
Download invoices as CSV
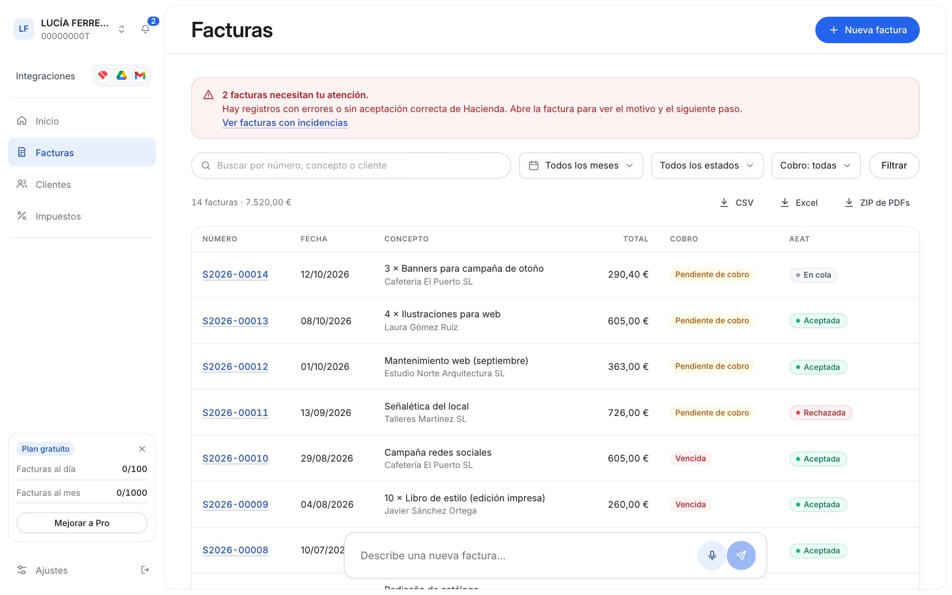(x=736, y=202)
